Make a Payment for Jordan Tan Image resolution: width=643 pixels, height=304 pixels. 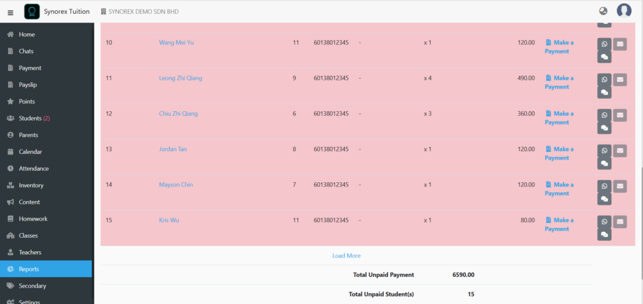(559, 153)
